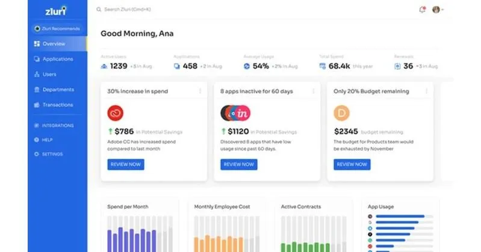This screenshot has width=481, height=252.
Task: Focus the Search Zluri field
Action: (127, 10)
